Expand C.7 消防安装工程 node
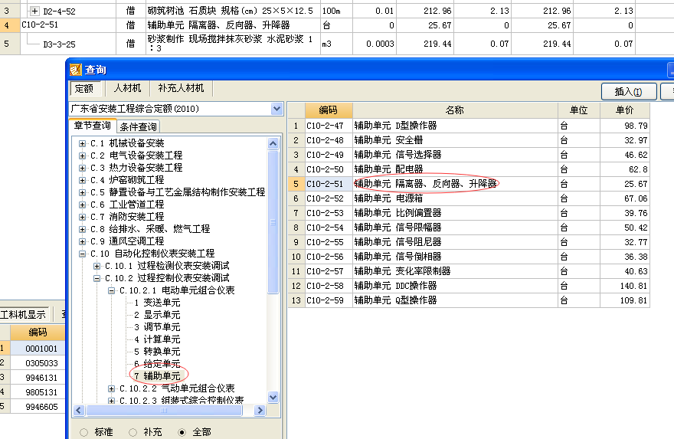 (x=82, y=217)
